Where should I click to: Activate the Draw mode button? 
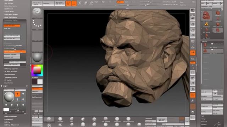[74, 3]
